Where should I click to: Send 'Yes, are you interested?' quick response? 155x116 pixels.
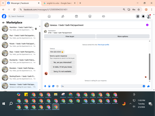63,62
